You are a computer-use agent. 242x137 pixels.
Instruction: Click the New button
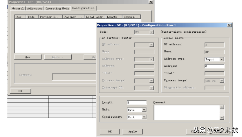[x=28, y=57]
